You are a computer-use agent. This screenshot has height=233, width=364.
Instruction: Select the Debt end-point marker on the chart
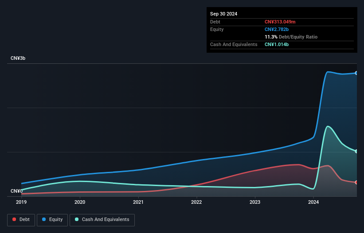pyautogui.click(x=356, y=182)
